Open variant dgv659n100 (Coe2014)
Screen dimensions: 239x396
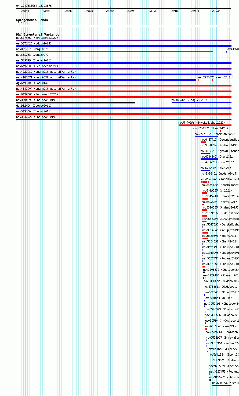(x=32, y=83)
